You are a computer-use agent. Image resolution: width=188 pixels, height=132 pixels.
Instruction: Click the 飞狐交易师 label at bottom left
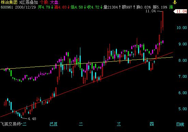(x=11, y=124)
